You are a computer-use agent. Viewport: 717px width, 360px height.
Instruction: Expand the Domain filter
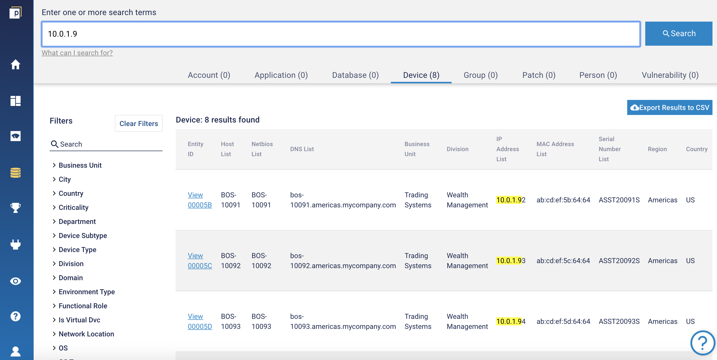(67, 278)
